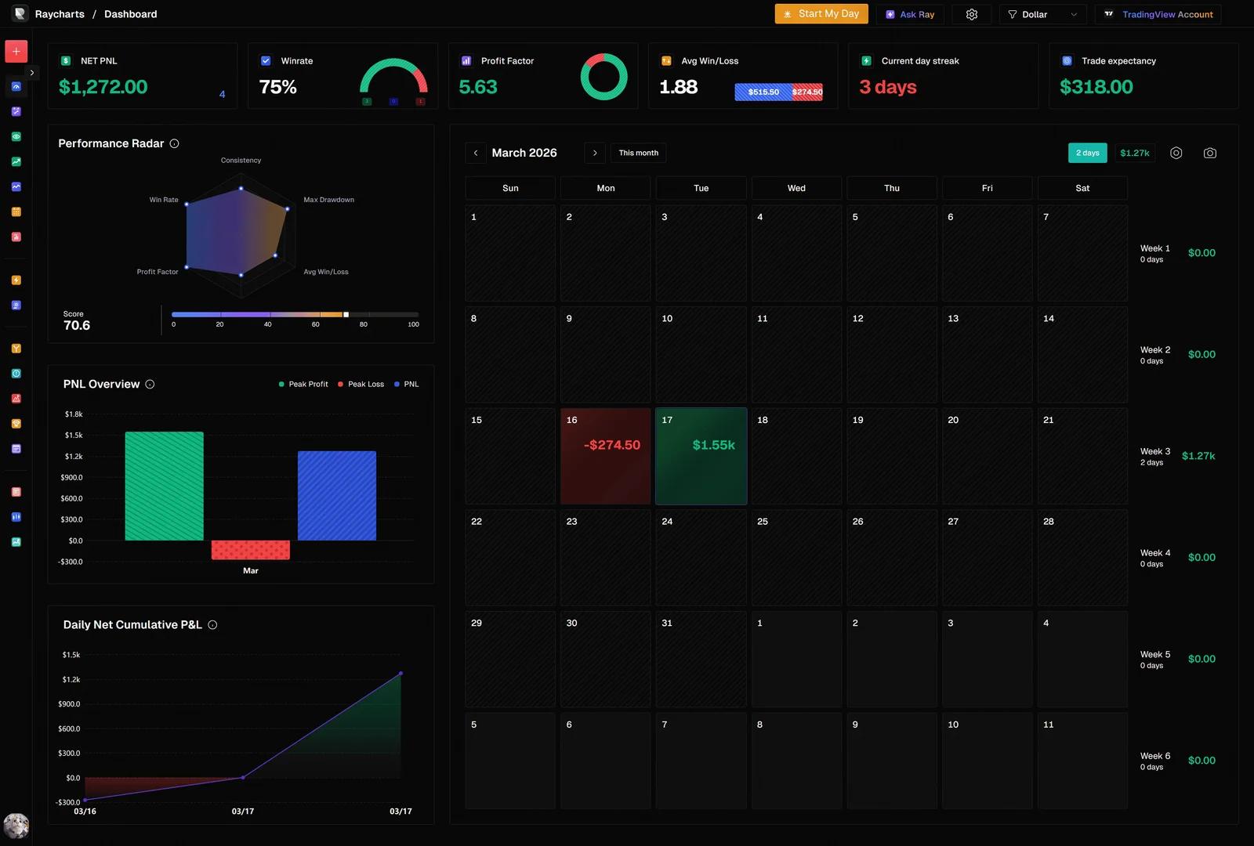This screenshot has width=1254, height=846.
Task: Click the Ask Ray button
Action: [909, 15]
